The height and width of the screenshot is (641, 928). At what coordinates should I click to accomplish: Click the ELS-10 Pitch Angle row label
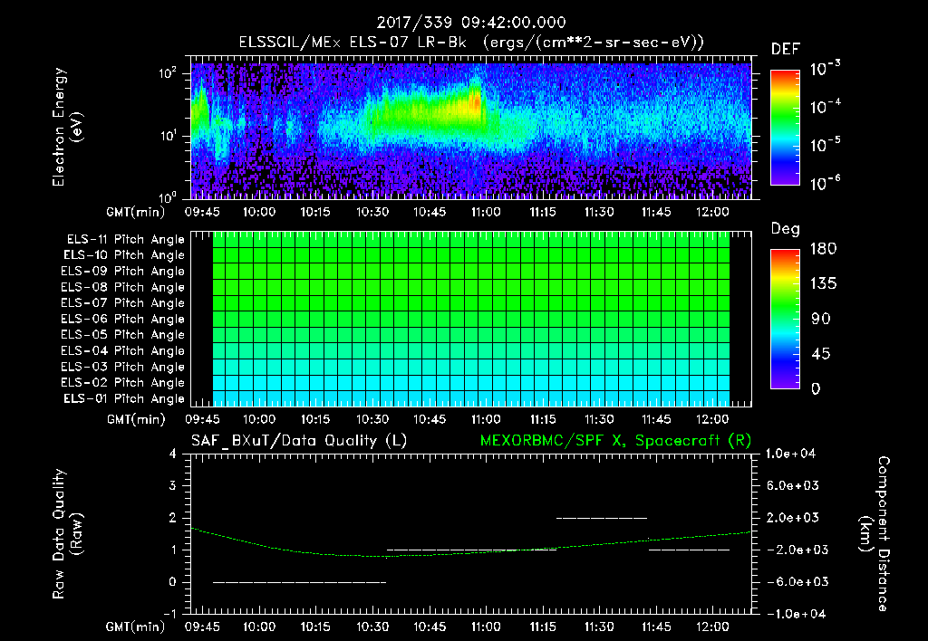tap(124, 255)
